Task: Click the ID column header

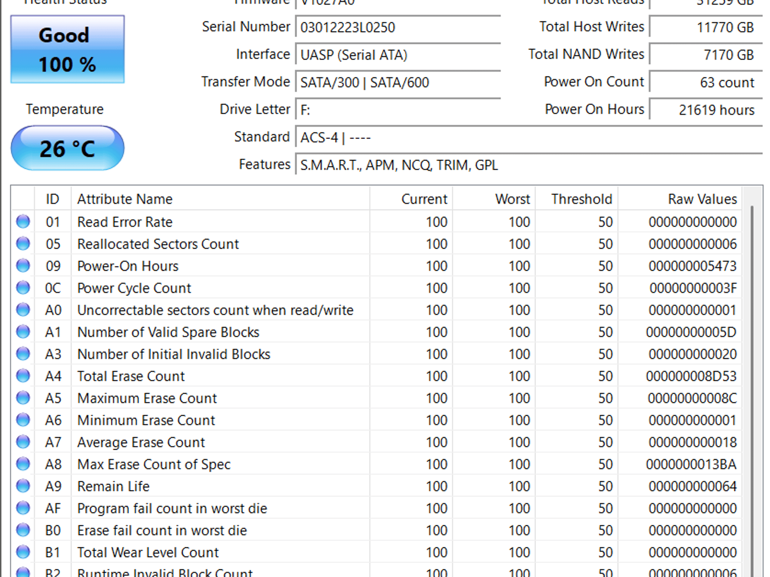Action: 53,199
